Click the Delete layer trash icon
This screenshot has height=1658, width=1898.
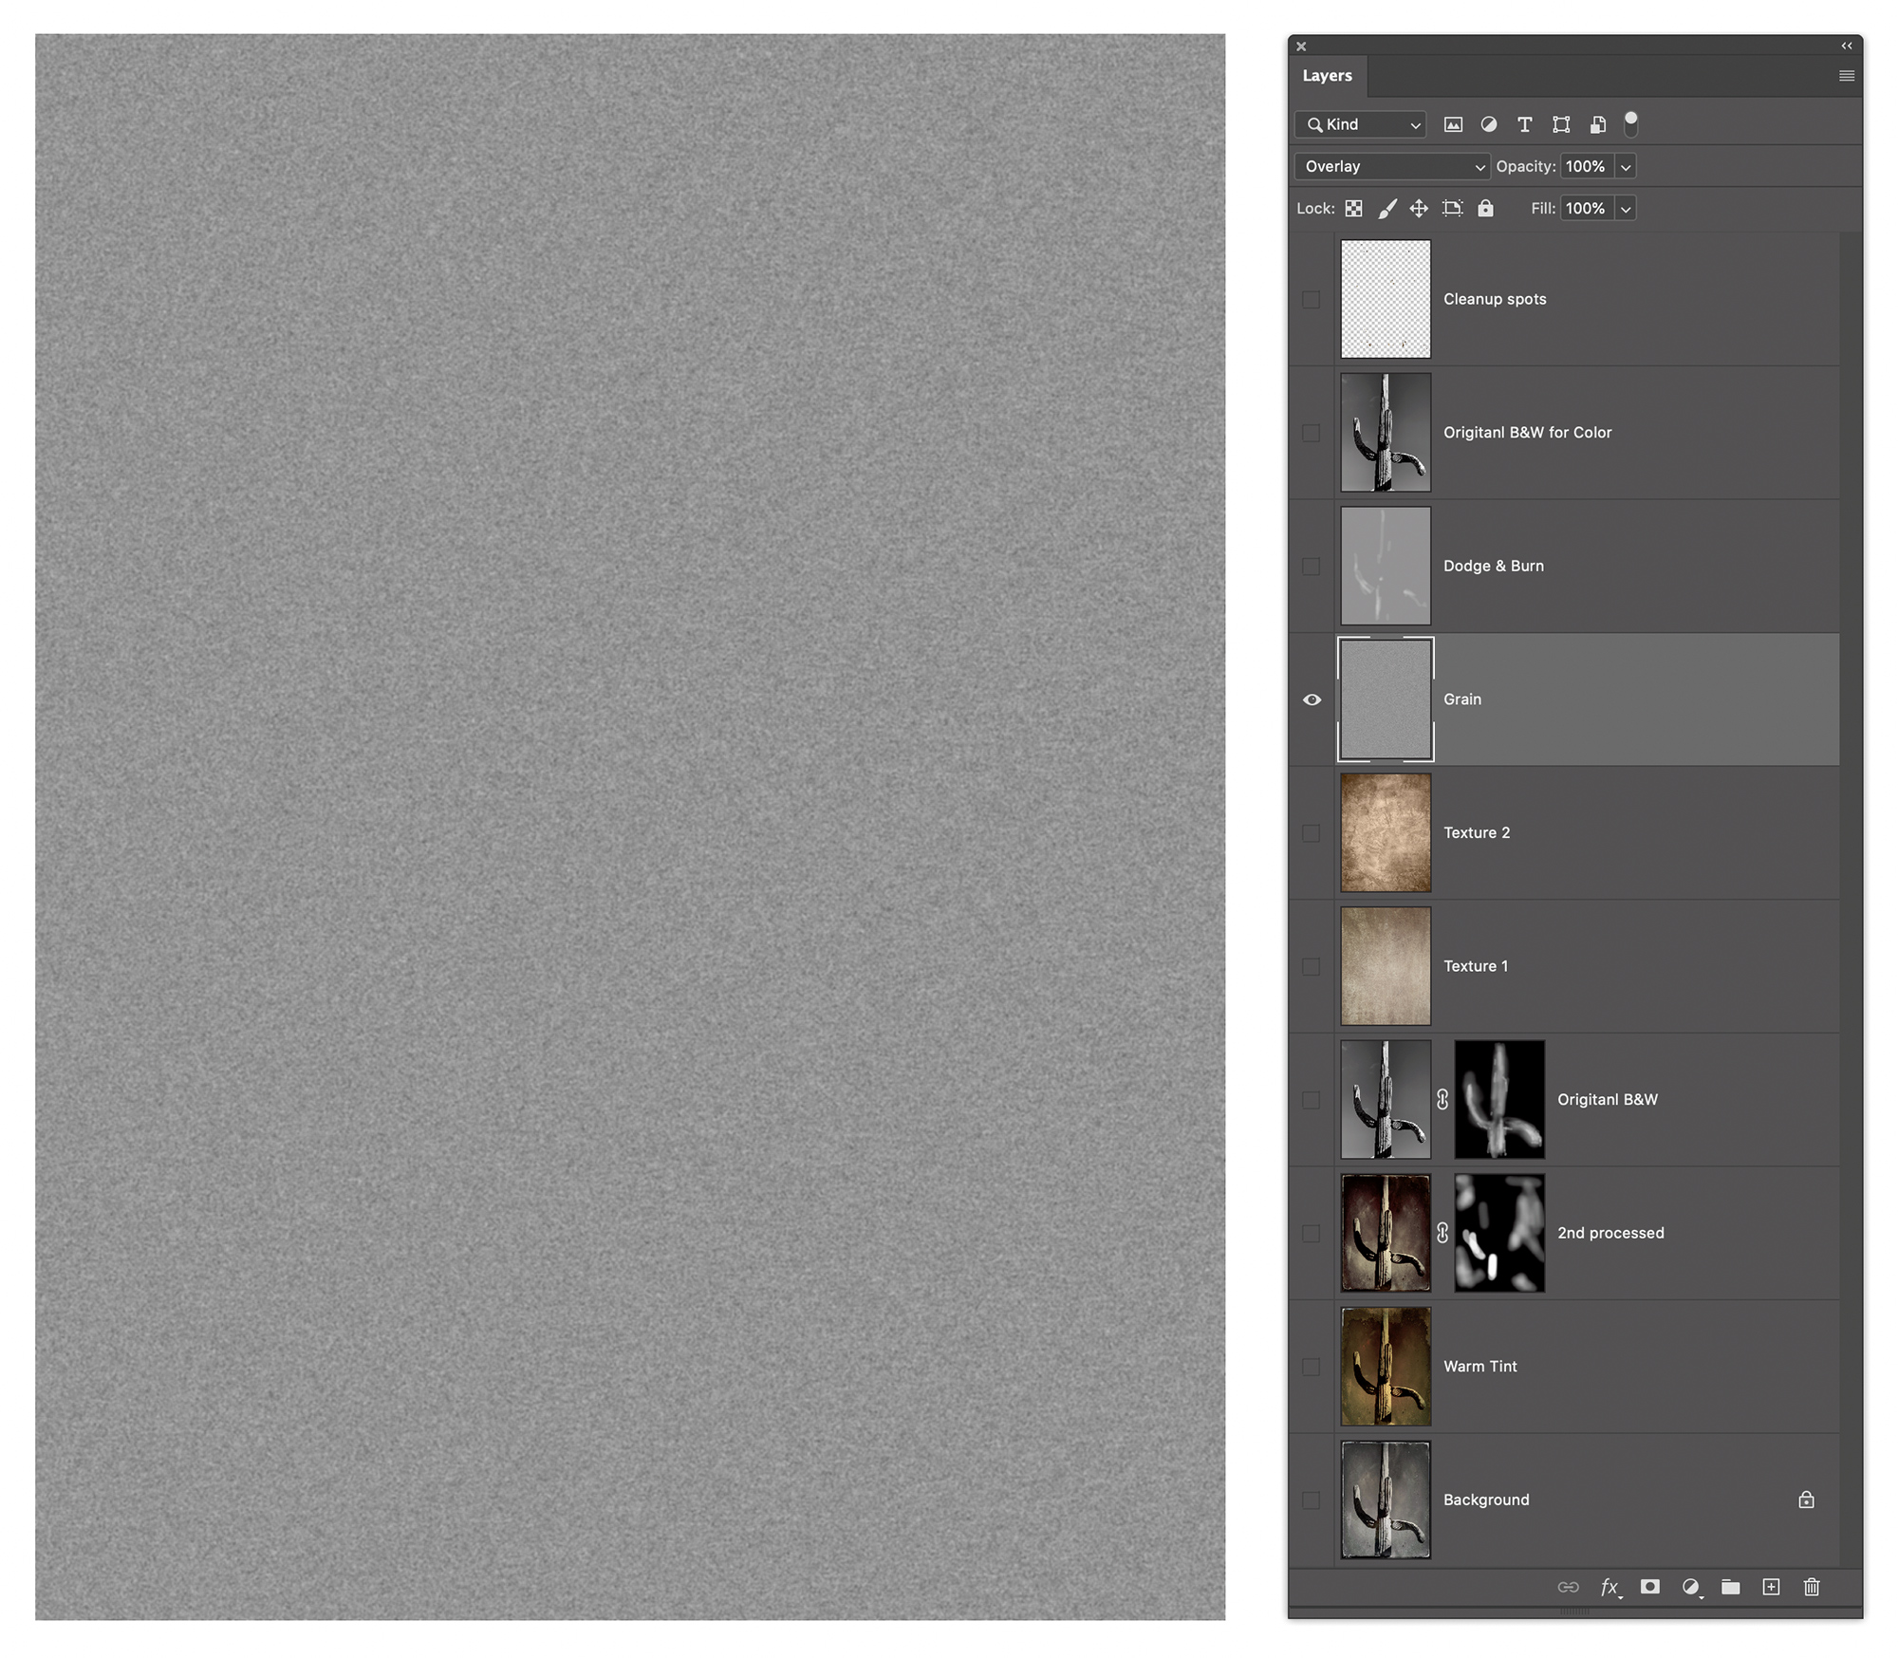[1812, 1587]
